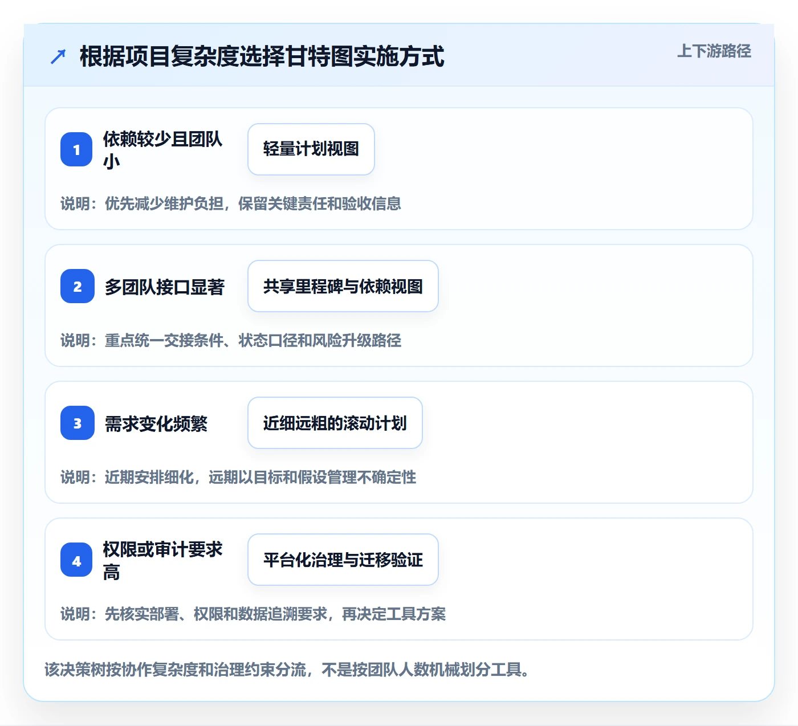
Task: Click the condition text 权限或审计要求高
Action: (163, 560)
